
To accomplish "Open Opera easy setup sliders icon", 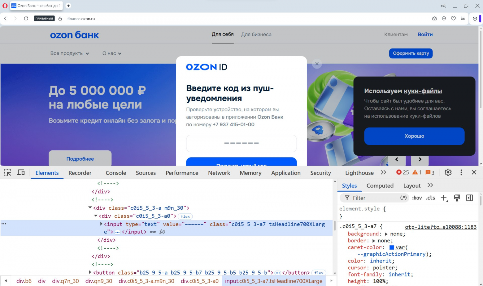I will (463, 19).
